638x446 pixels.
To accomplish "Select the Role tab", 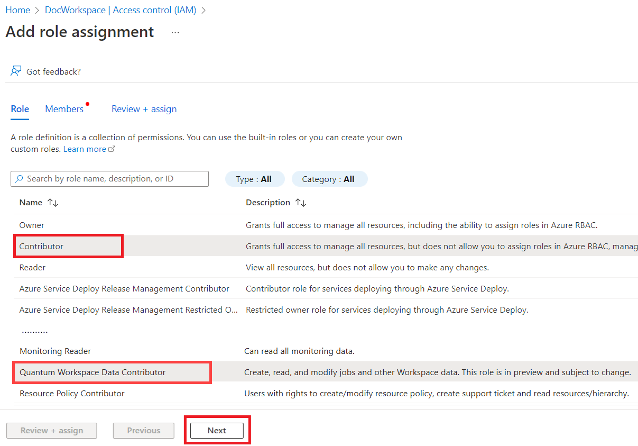I will pos(20,108).
